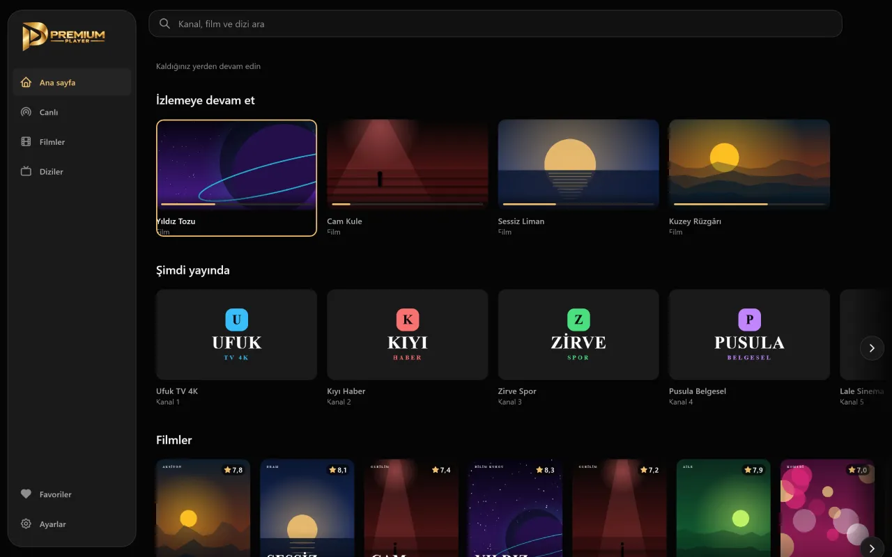
Task: Click the İzlemeye devam et heading
Action: (x=206, y=100)
